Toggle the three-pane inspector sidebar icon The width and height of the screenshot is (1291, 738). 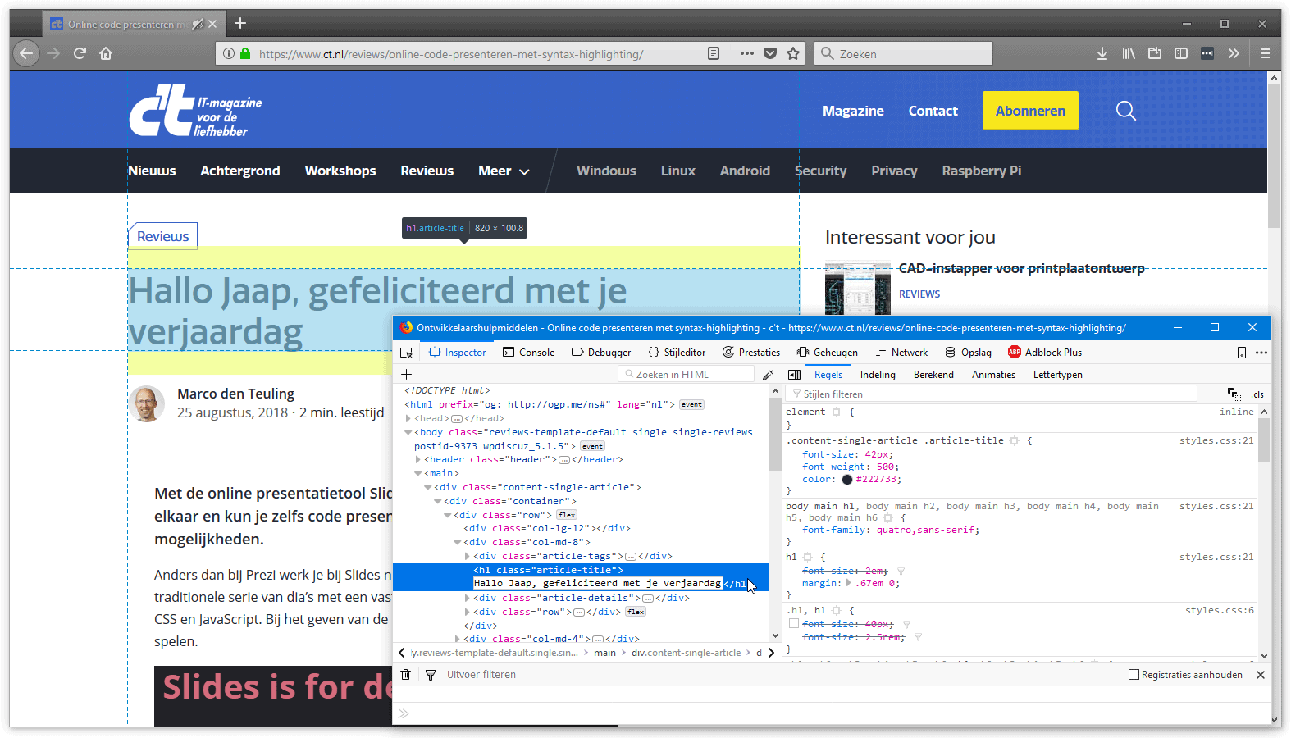pos(794,375)
